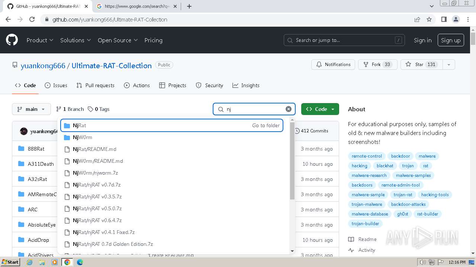
Task: Click the go-to-file search field
Action: (x=254, y=109)
